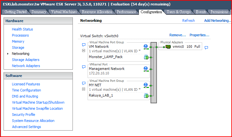
Task: Open System Resource Allocation
Action: pyautogui.click(x=33, y=121)
